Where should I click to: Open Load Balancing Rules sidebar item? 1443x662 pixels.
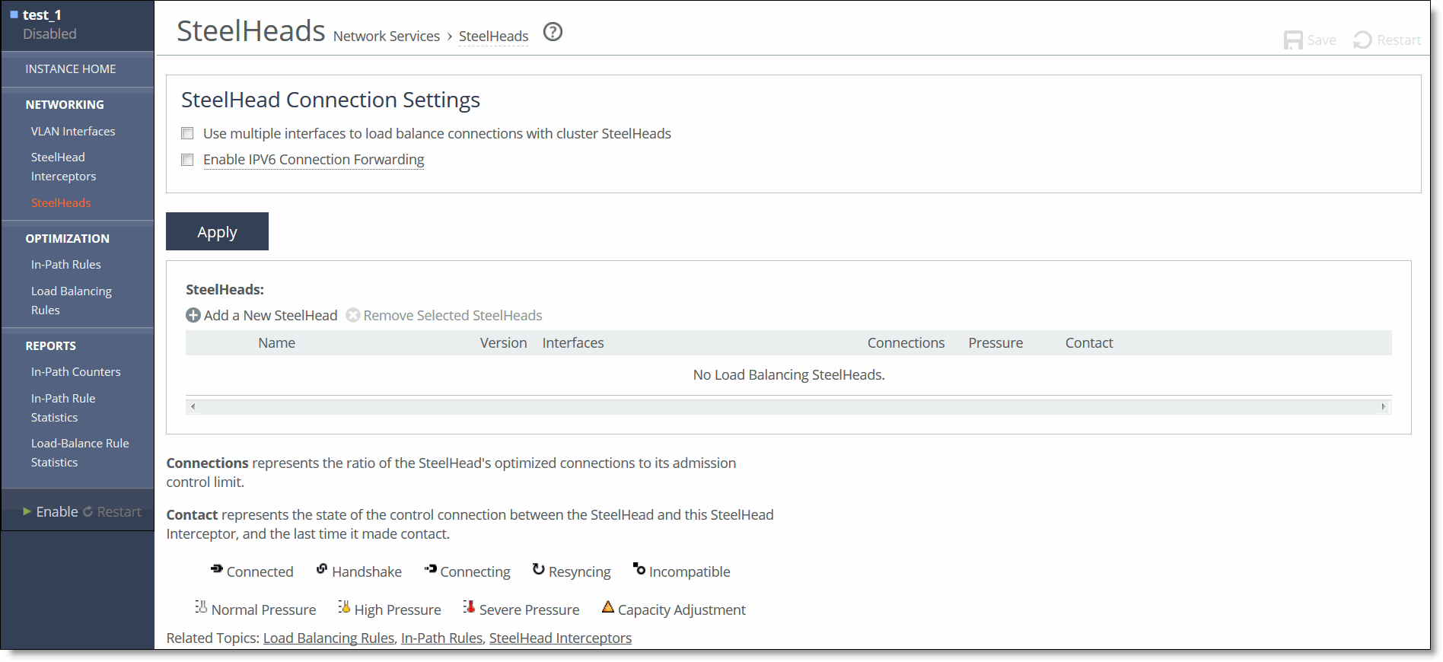coord(72,301)
